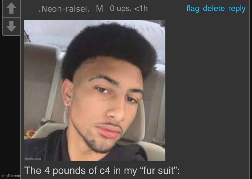
Task: Delete the comment via delete link
Action: [214, 8]
